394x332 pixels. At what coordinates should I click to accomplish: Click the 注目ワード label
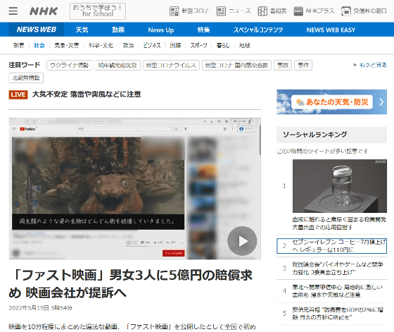point(25,65)
